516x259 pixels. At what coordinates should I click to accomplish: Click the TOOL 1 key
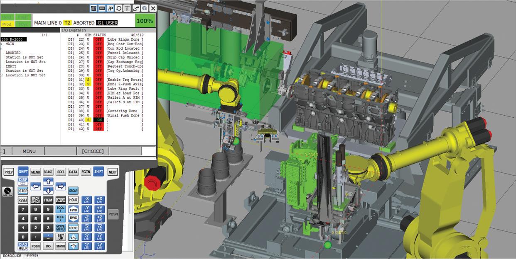pyautogui.click(x=61, y=209)
